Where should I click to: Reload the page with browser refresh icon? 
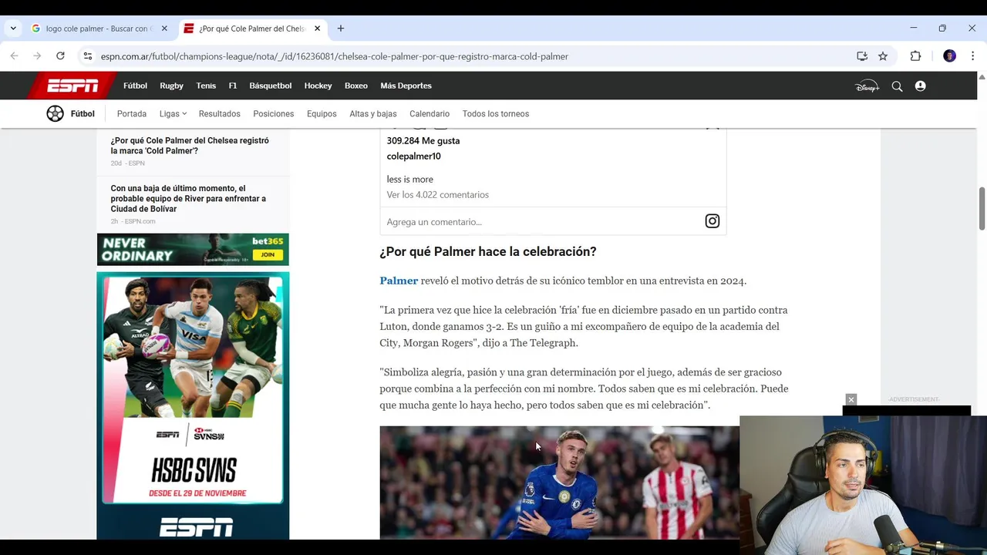[x=60, y=56]
